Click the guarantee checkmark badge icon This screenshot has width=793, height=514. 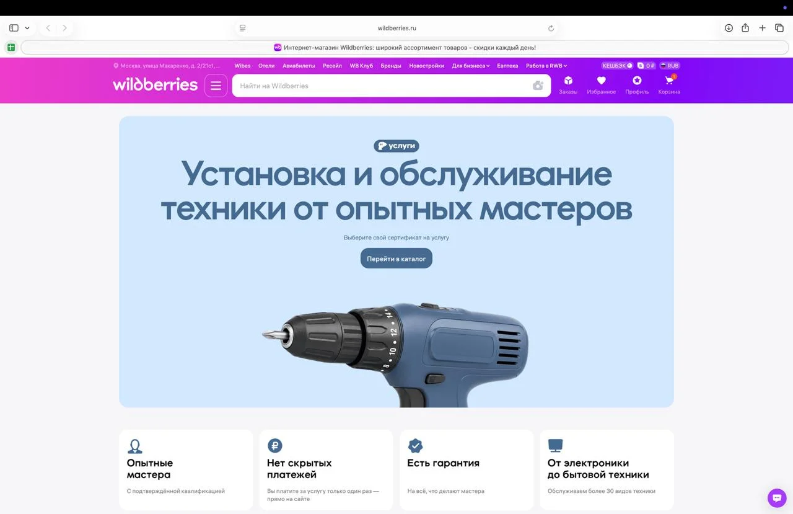coord(415,446)
